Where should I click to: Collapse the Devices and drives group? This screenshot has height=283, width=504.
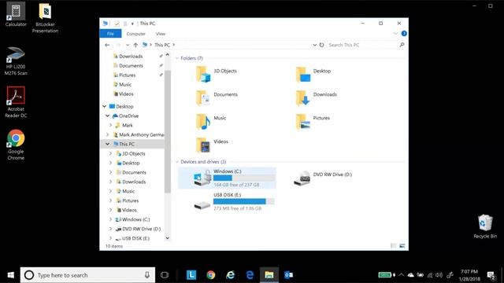(x=176, y=162)
